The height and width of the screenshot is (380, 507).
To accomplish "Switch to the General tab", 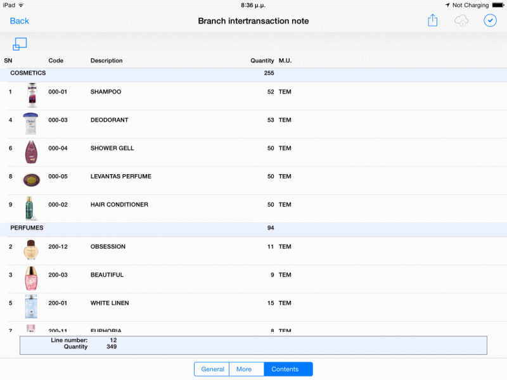I will [212, 369].
